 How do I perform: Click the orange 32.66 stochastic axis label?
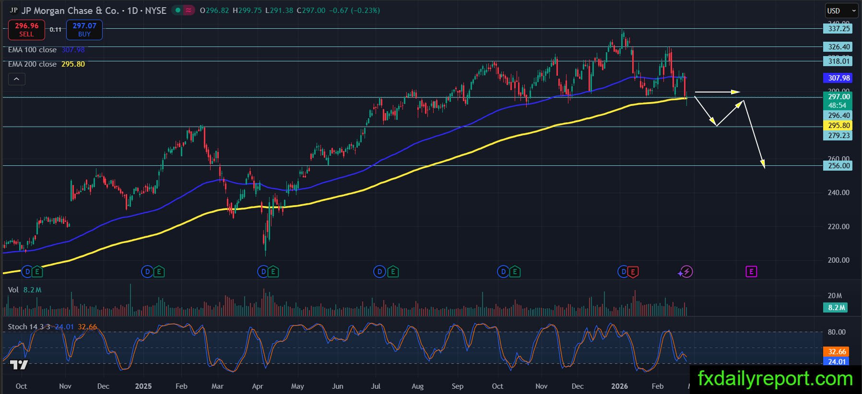(x=837, y=351)
